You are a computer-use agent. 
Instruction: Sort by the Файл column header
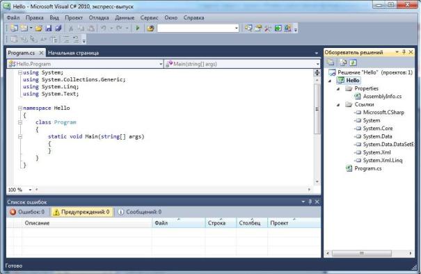(179, 223)
